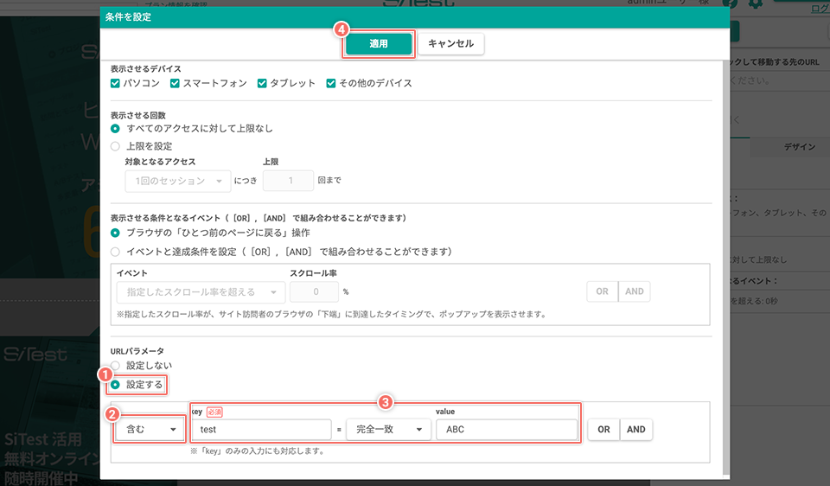The image size is (830, 486).
Task: Toggle the タブレット checkbox
Action: (x=261, y=83)
